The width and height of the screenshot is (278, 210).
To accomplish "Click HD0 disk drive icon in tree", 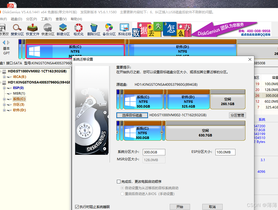I will pos(4,71).
